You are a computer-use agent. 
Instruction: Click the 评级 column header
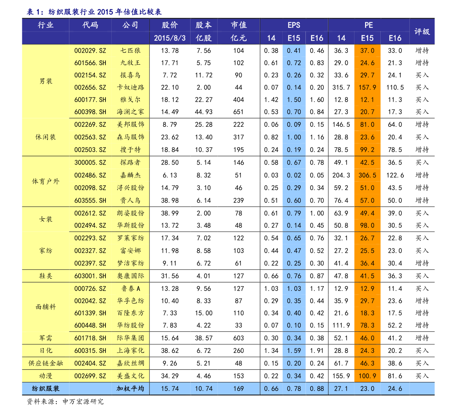(x=422, y=32)
